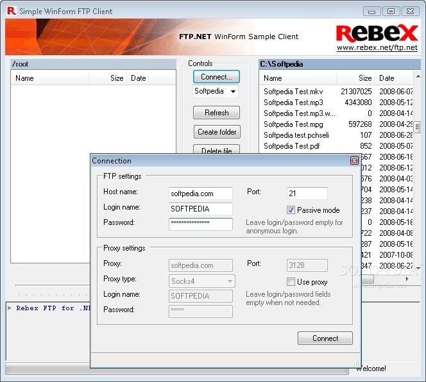
Task: Toggle the Use proxy checkbox
Action: pyautogui.click(x=291, y=282)
